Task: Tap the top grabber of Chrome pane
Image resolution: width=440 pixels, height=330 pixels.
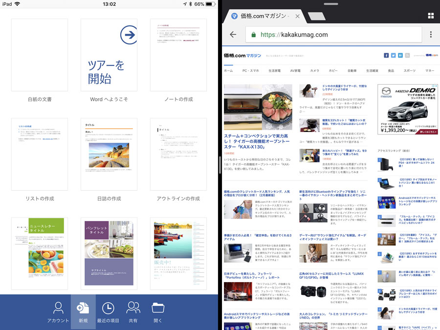Action: coord(331,4)
